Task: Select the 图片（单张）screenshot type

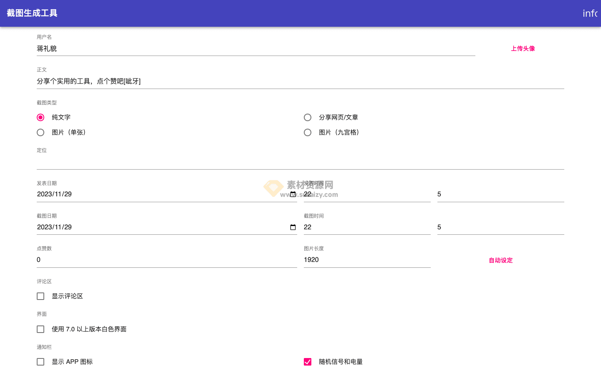Action: click(x=40, y=132)
